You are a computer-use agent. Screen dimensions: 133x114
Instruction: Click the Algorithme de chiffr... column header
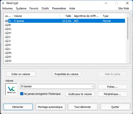click(x=87, y=16)
